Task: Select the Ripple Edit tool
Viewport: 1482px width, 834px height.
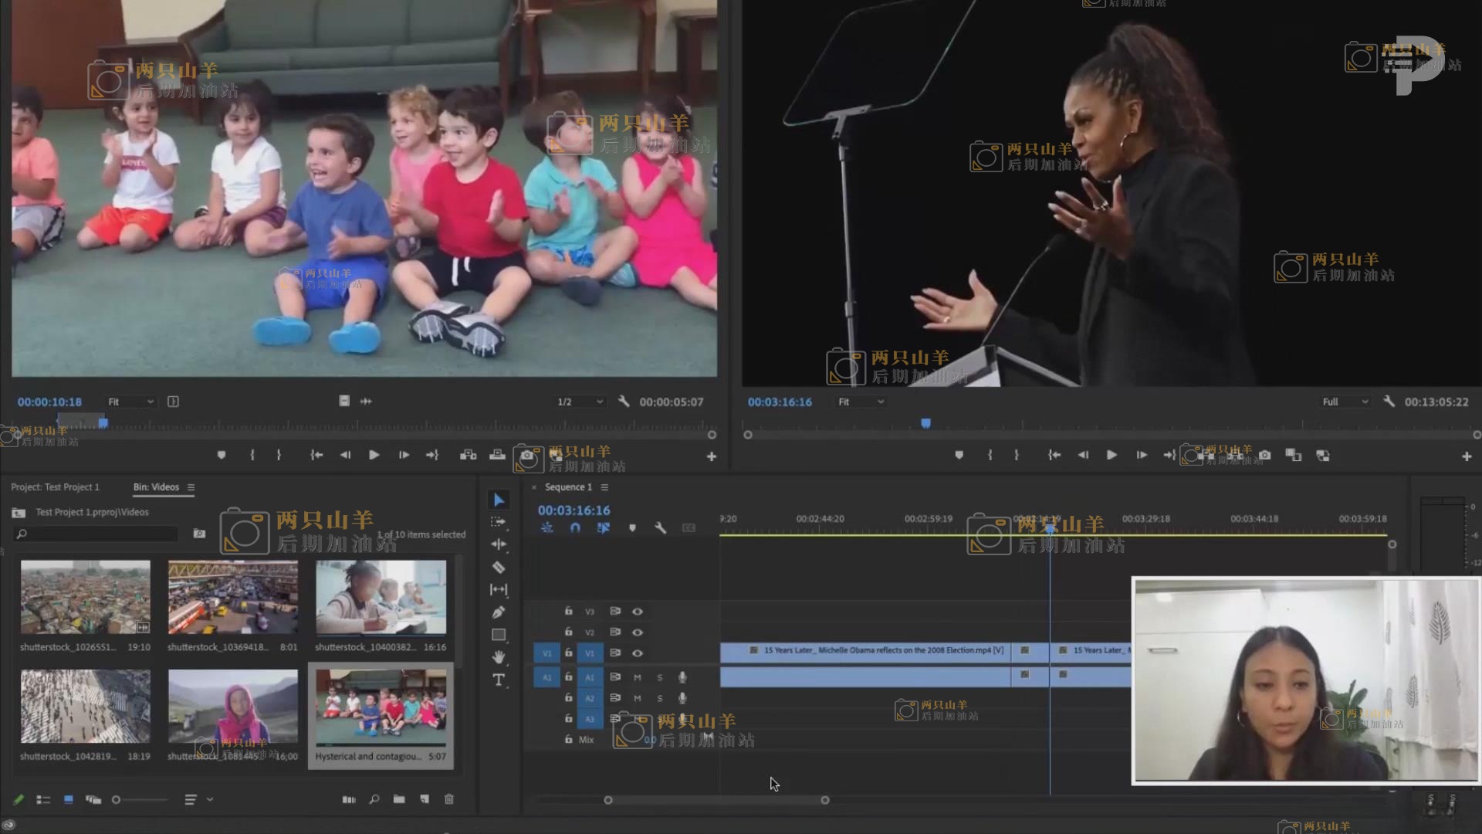Action: (499, 544)
